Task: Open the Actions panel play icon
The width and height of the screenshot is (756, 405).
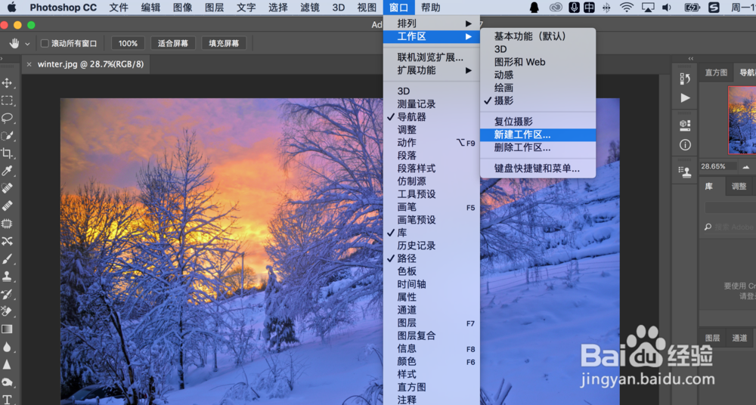Action: pyautogui.click(x=685, y=98)
